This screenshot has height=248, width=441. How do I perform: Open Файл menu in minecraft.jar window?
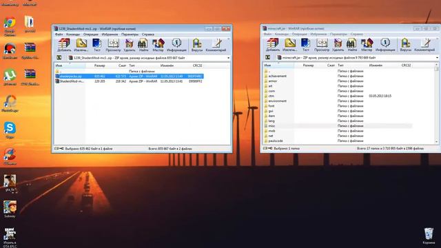point(267,34)
